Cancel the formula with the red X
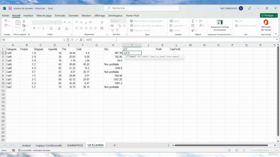The height and width of the screenshot is (157, 280). pyautogui.click(x=72, y=40)
